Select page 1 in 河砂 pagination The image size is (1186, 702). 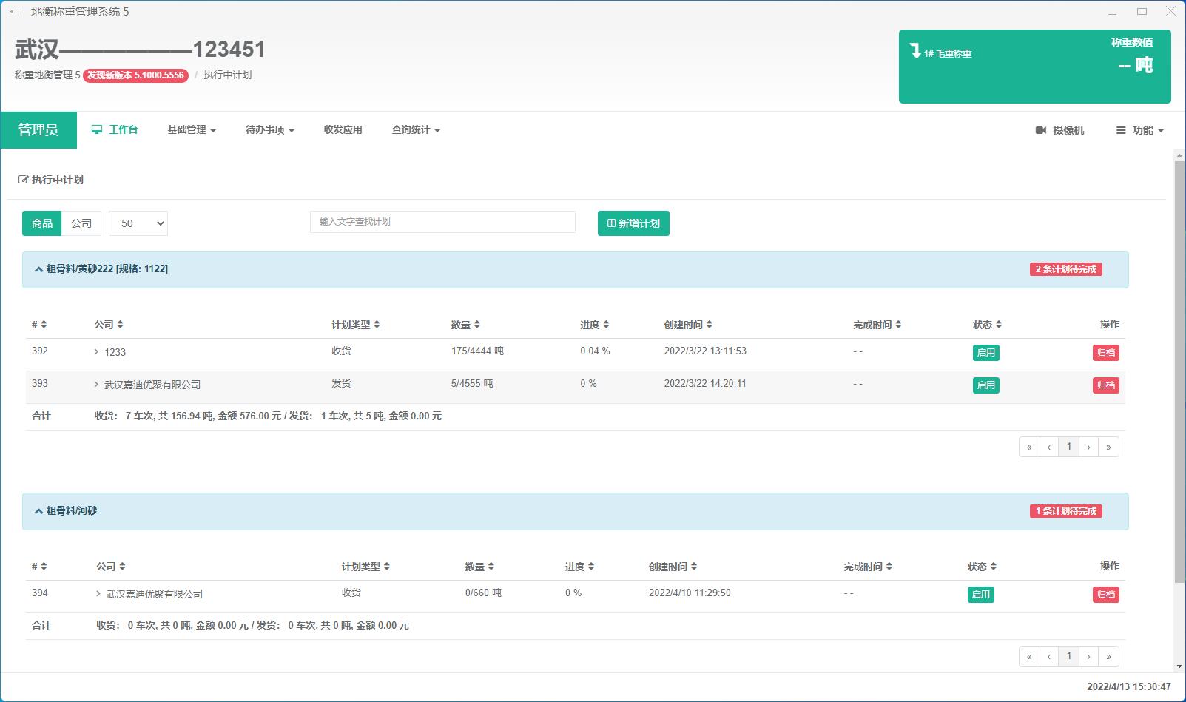click(1068, 656)
